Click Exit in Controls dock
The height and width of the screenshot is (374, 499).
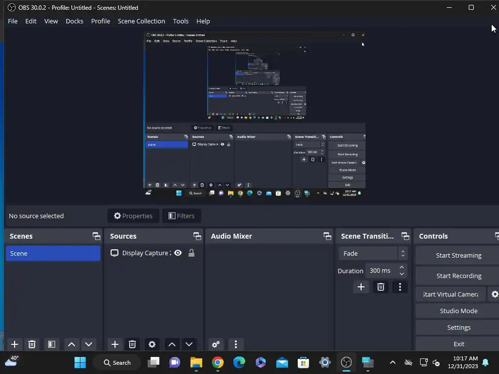tap(458, 344)
